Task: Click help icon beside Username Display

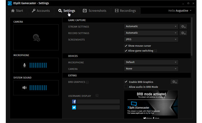Action: coord(97,95)
